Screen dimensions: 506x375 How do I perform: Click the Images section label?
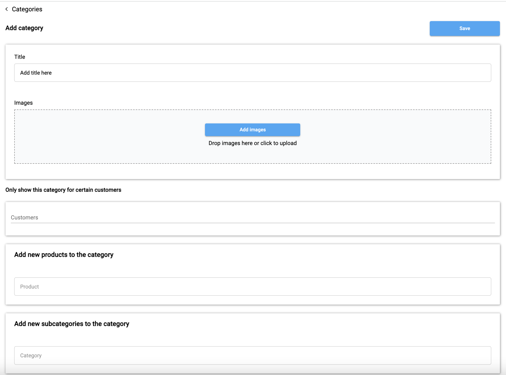tap(23, 103)
